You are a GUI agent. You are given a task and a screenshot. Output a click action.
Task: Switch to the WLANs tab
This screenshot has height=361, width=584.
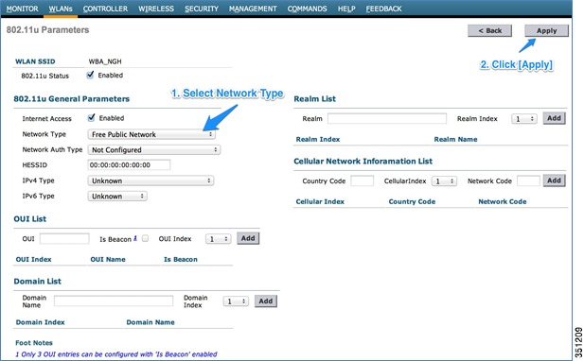(x=61, y=9)
